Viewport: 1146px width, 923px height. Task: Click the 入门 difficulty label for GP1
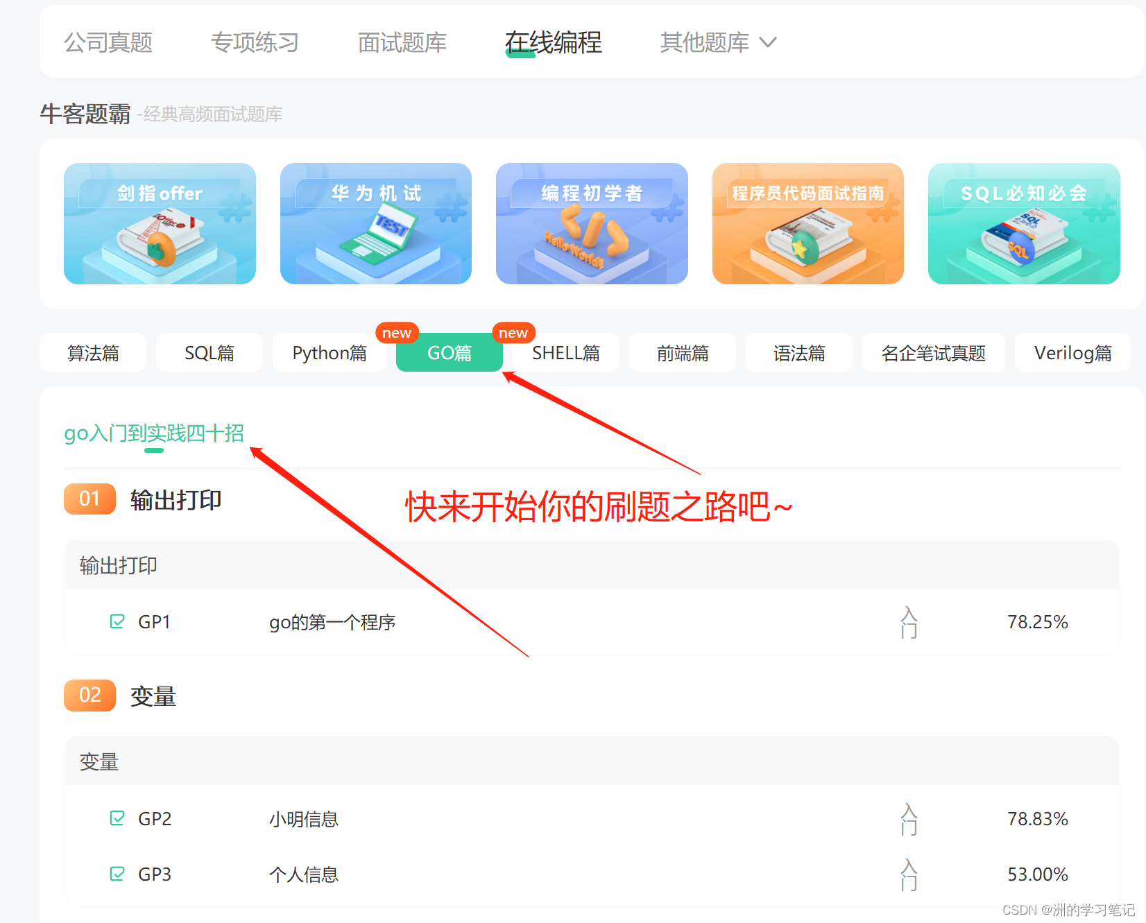pyautogui.click(x=909, y=622)
